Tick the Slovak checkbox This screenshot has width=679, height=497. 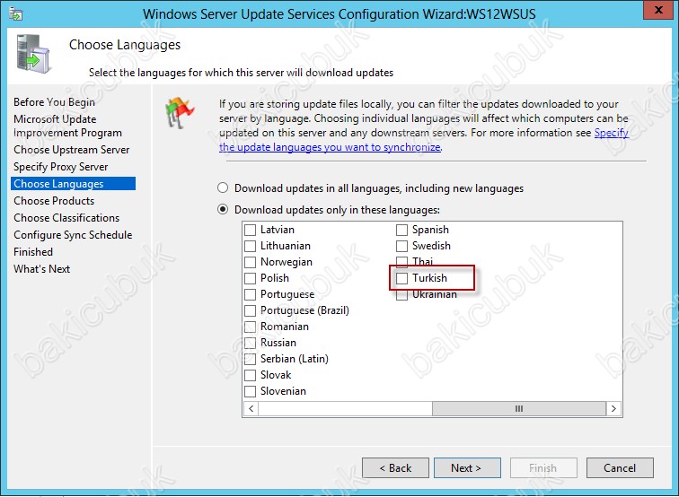pyautogui.click(x=251, y=375)
